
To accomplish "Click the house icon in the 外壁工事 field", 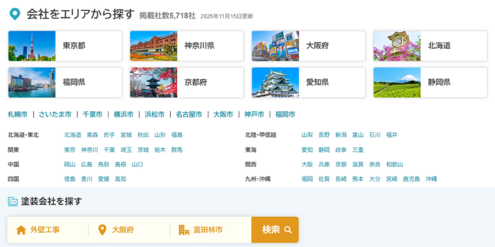I will [21, 230].
